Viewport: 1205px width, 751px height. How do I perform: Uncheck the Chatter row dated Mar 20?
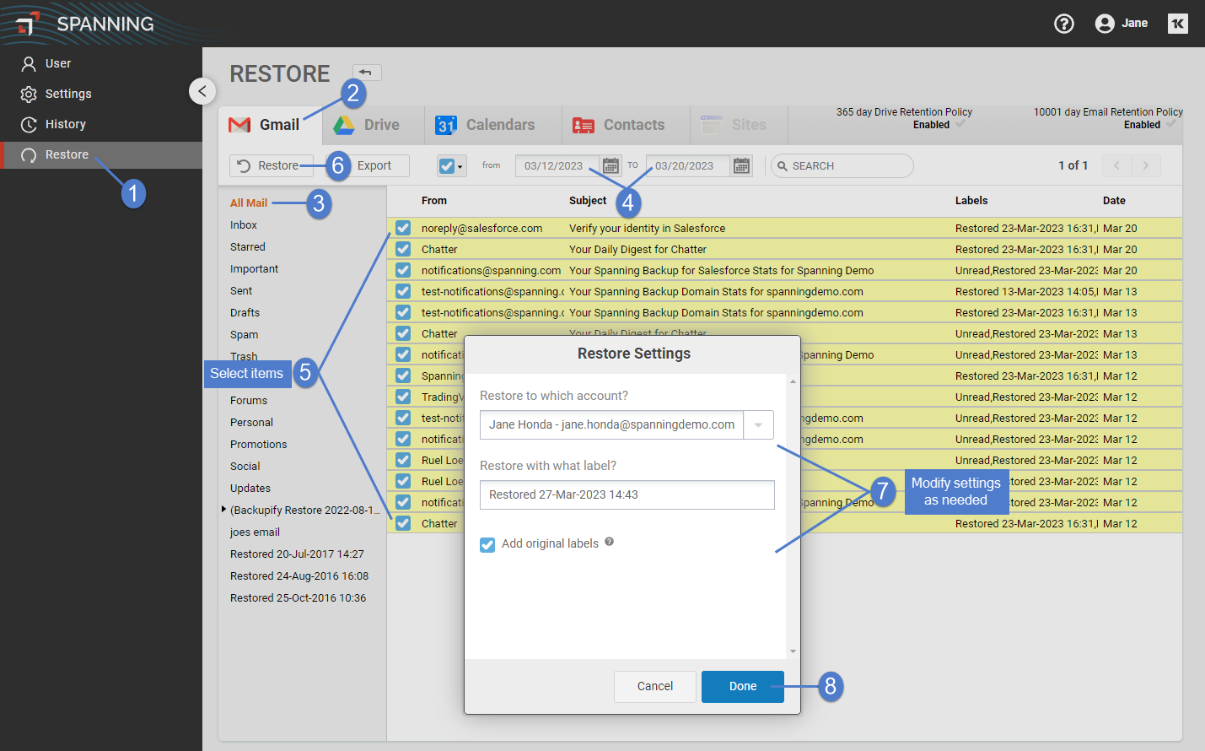click(x=403, y=249)
